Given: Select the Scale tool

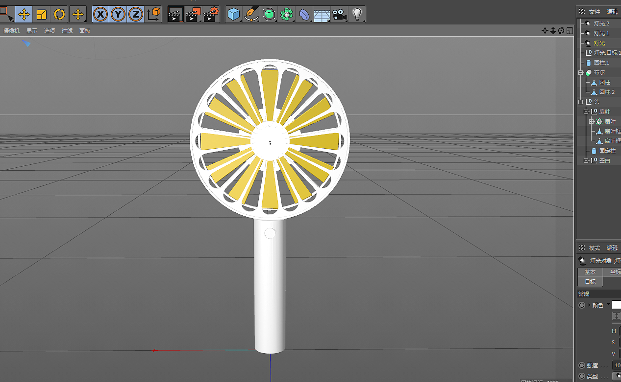Looking at the screenshot, I should click(42, 14).
